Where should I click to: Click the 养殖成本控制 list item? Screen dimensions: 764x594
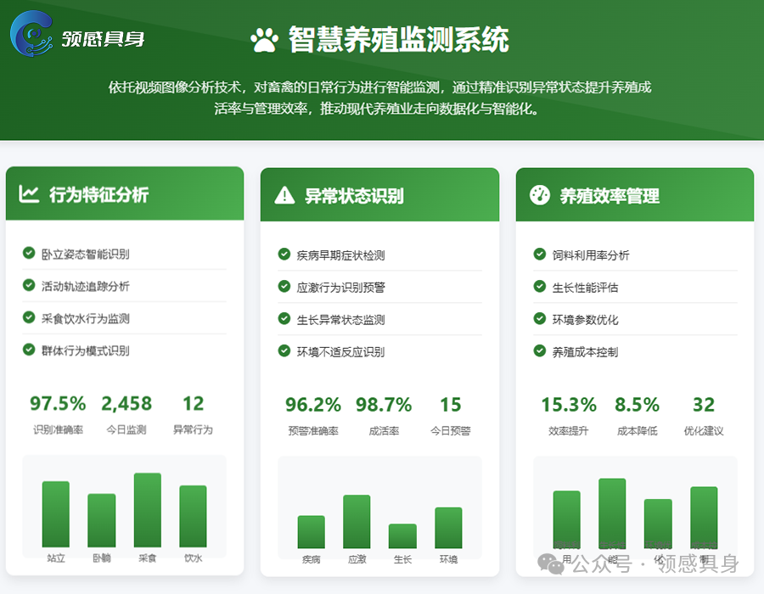(635, 351)
